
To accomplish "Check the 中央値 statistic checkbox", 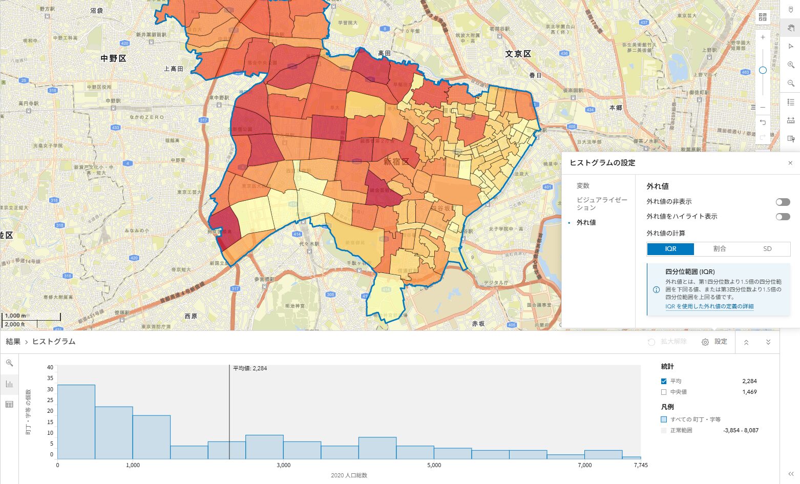I will pos(664,392).
